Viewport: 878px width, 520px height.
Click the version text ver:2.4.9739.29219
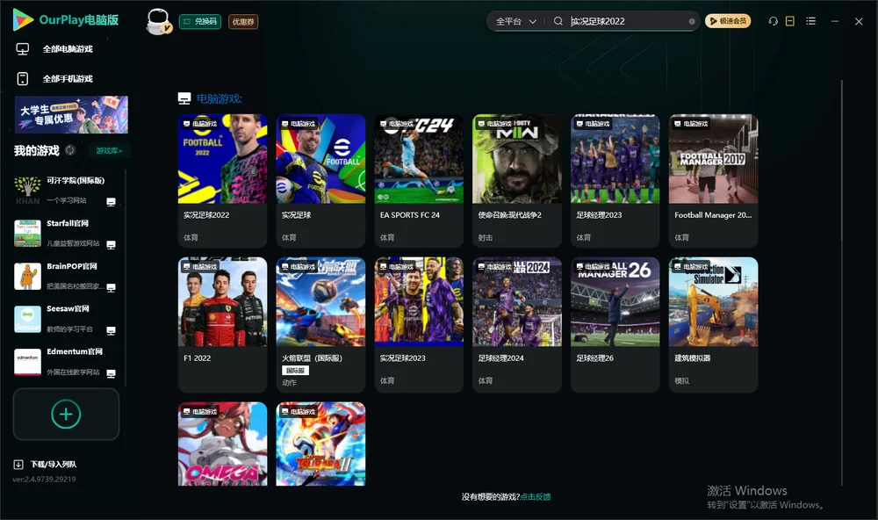tap(44, 480)
